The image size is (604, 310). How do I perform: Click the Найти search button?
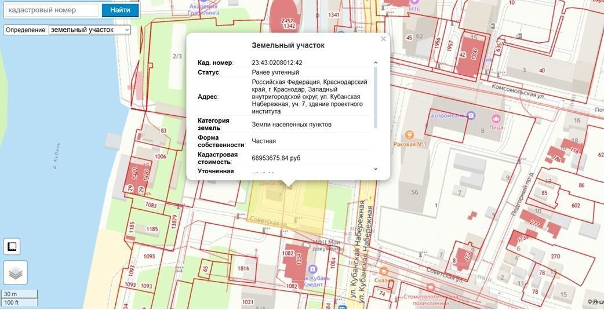[x=120, y=10]
